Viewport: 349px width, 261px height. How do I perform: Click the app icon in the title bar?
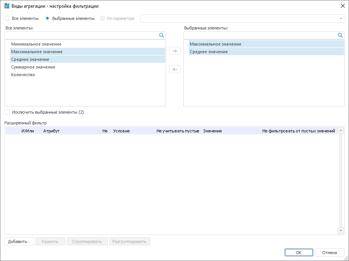(7, 6)
